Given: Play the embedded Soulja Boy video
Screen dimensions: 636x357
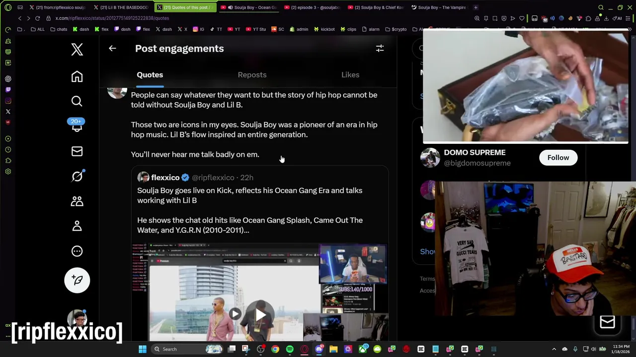Looking at the screenshot, I should click(260, 314).
